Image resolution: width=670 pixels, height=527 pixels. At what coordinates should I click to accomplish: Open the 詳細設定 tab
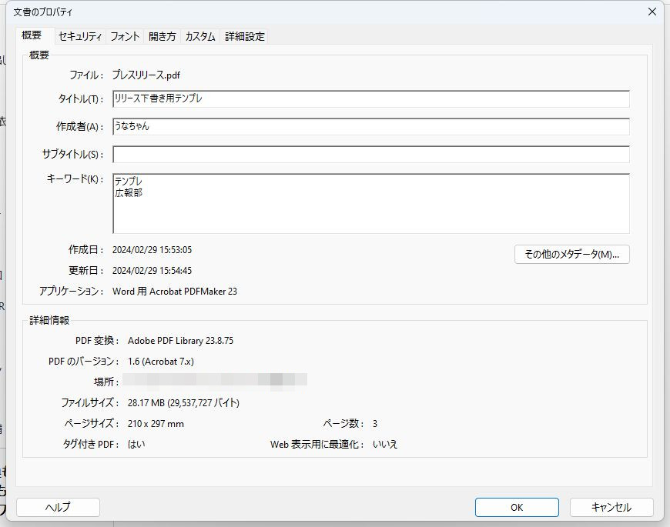(x=245, y=36)
